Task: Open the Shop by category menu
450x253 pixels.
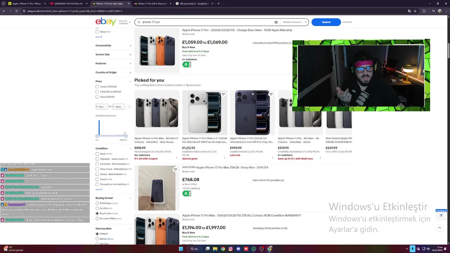Action: tap(124, 22)
